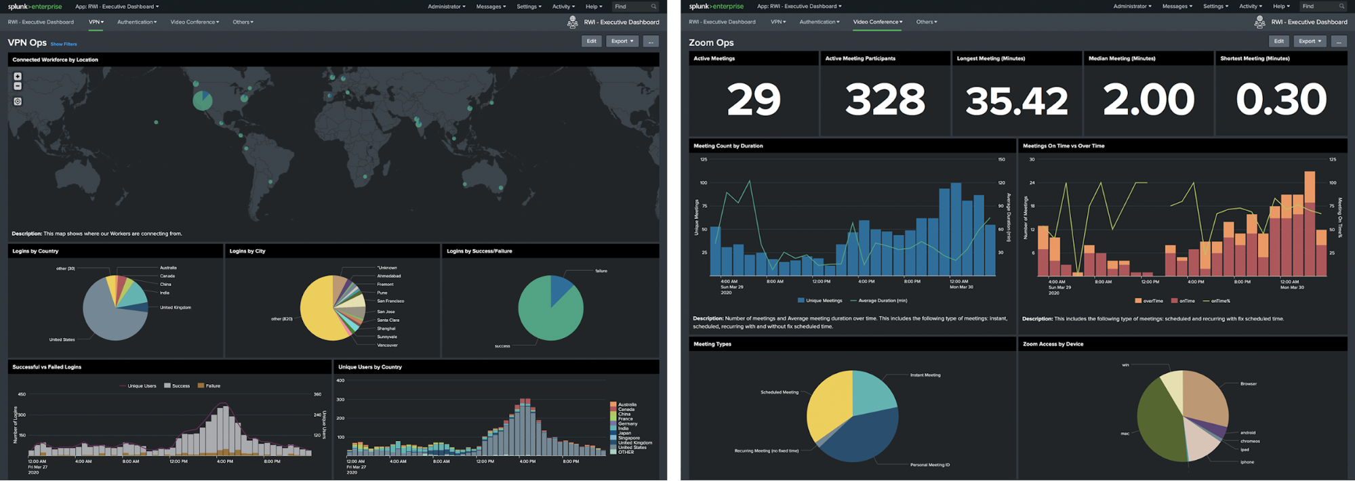This screenshot has height=481, width=1355.
Task: Open the VPN nav tab in VPN Ops window
Action: (x=96, y=22)
